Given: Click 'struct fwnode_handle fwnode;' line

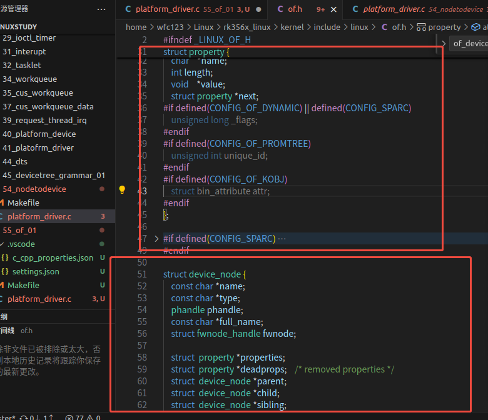Looking at the screenshot, I should click(x=233, y=334).
